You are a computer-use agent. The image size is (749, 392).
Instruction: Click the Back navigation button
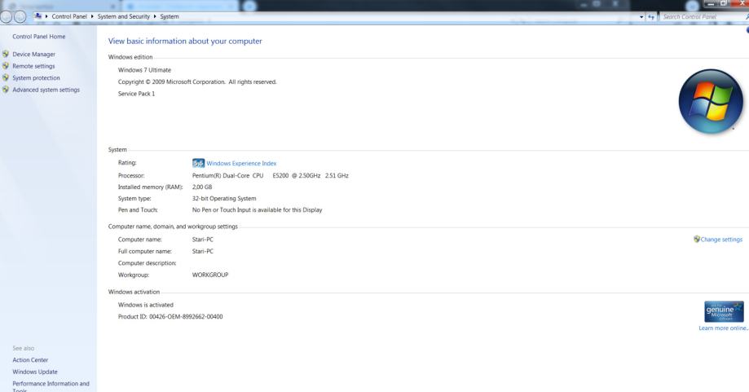point(7,17)
